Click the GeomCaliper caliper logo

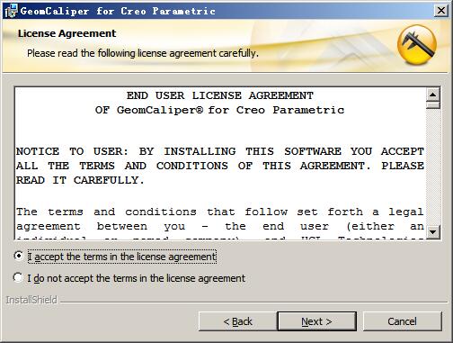[417, 44]
